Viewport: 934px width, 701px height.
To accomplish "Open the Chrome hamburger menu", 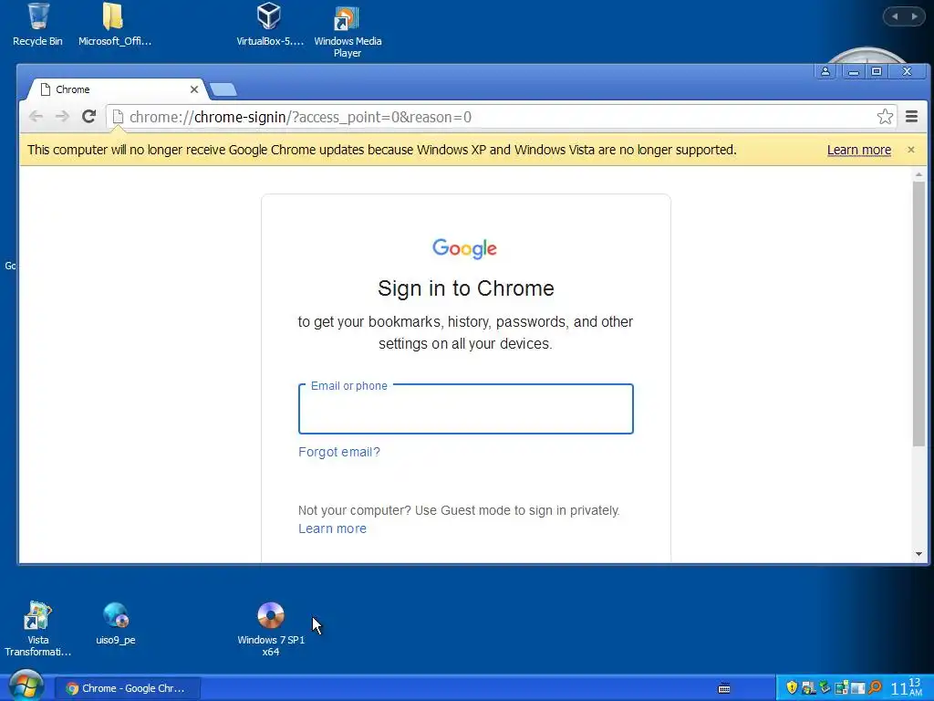I will coord(911,116).
